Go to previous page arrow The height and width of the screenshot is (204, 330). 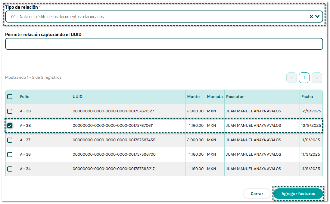coord(291,78)
